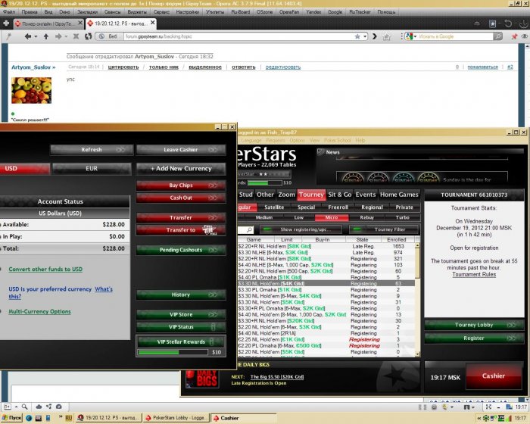Click the address bar URL field
The height and width of the screenshot is (424, 530).
[238, 36]
